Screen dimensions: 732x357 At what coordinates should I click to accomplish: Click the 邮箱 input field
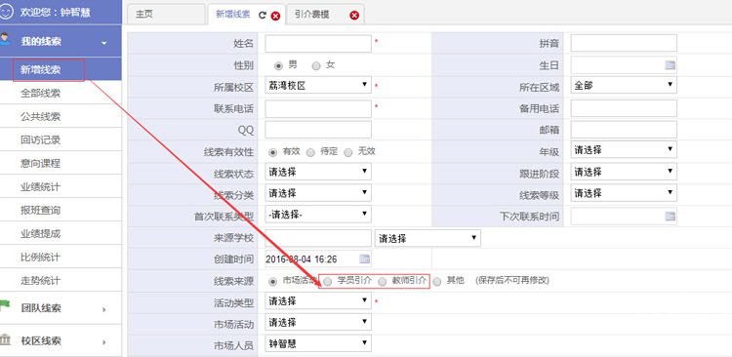(624, 130)
